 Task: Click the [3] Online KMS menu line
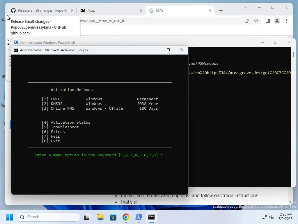tap(100, 108)
